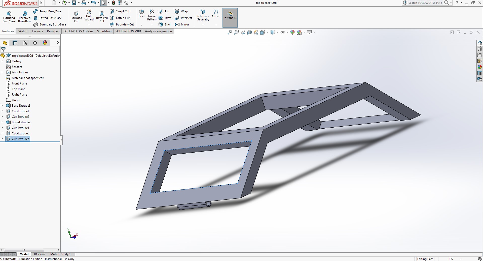Choose the Lofted Boss/Base feature
The width and height of the screenshot is (483, 261).
tap(48, 18)
